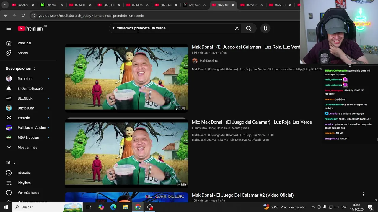Switch to the (466) KL tab

(80, 5)
